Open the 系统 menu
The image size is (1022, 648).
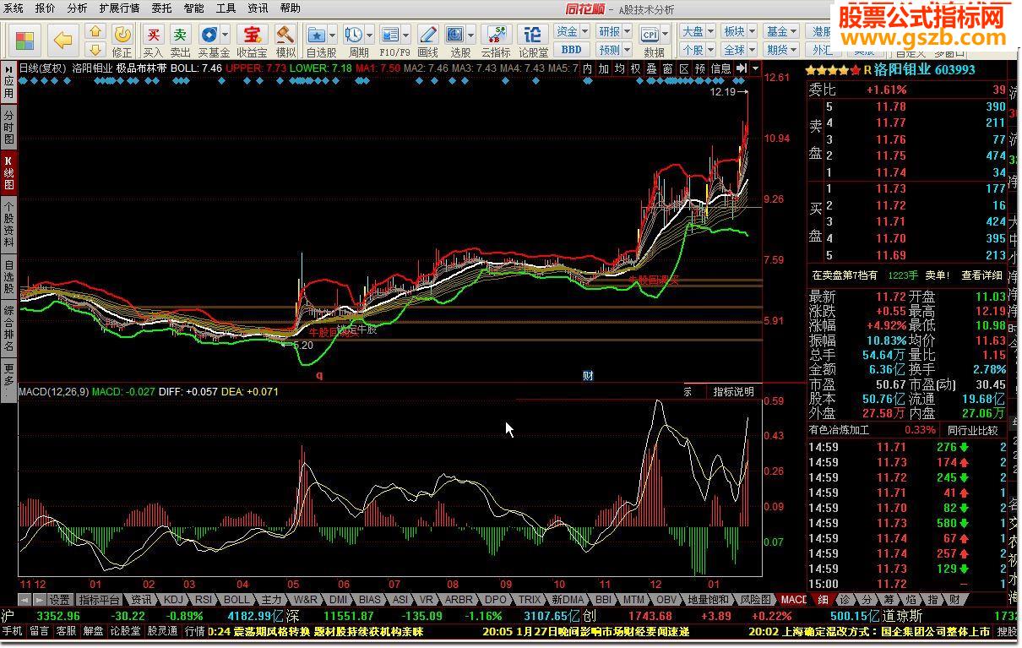pos(14,8)
